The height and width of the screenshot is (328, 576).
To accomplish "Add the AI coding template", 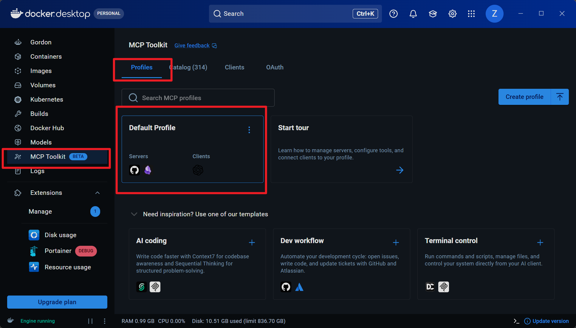I will (252, 242).
